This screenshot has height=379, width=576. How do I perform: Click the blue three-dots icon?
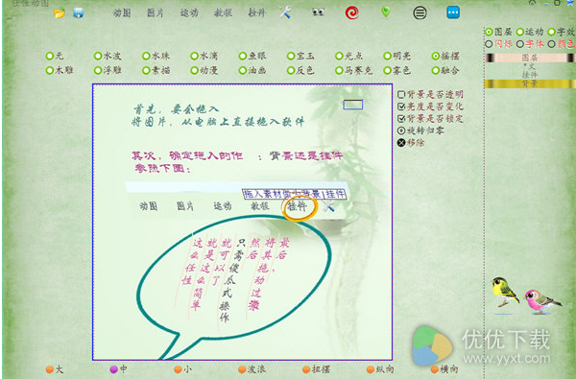pyautogui.click(x=453, y=12)
